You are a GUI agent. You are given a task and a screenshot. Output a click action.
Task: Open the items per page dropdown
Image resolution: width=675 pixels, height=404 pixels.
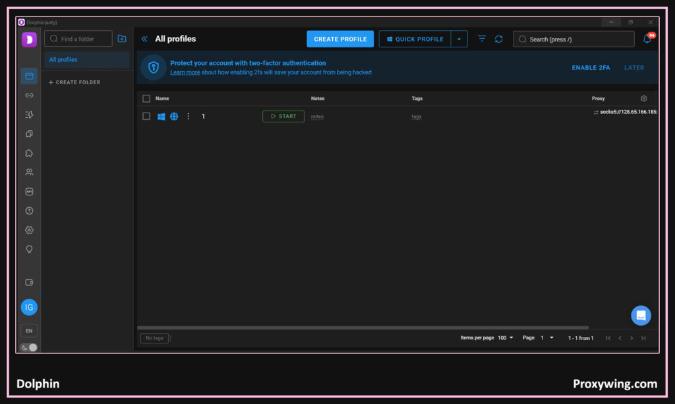pos(506,338)
